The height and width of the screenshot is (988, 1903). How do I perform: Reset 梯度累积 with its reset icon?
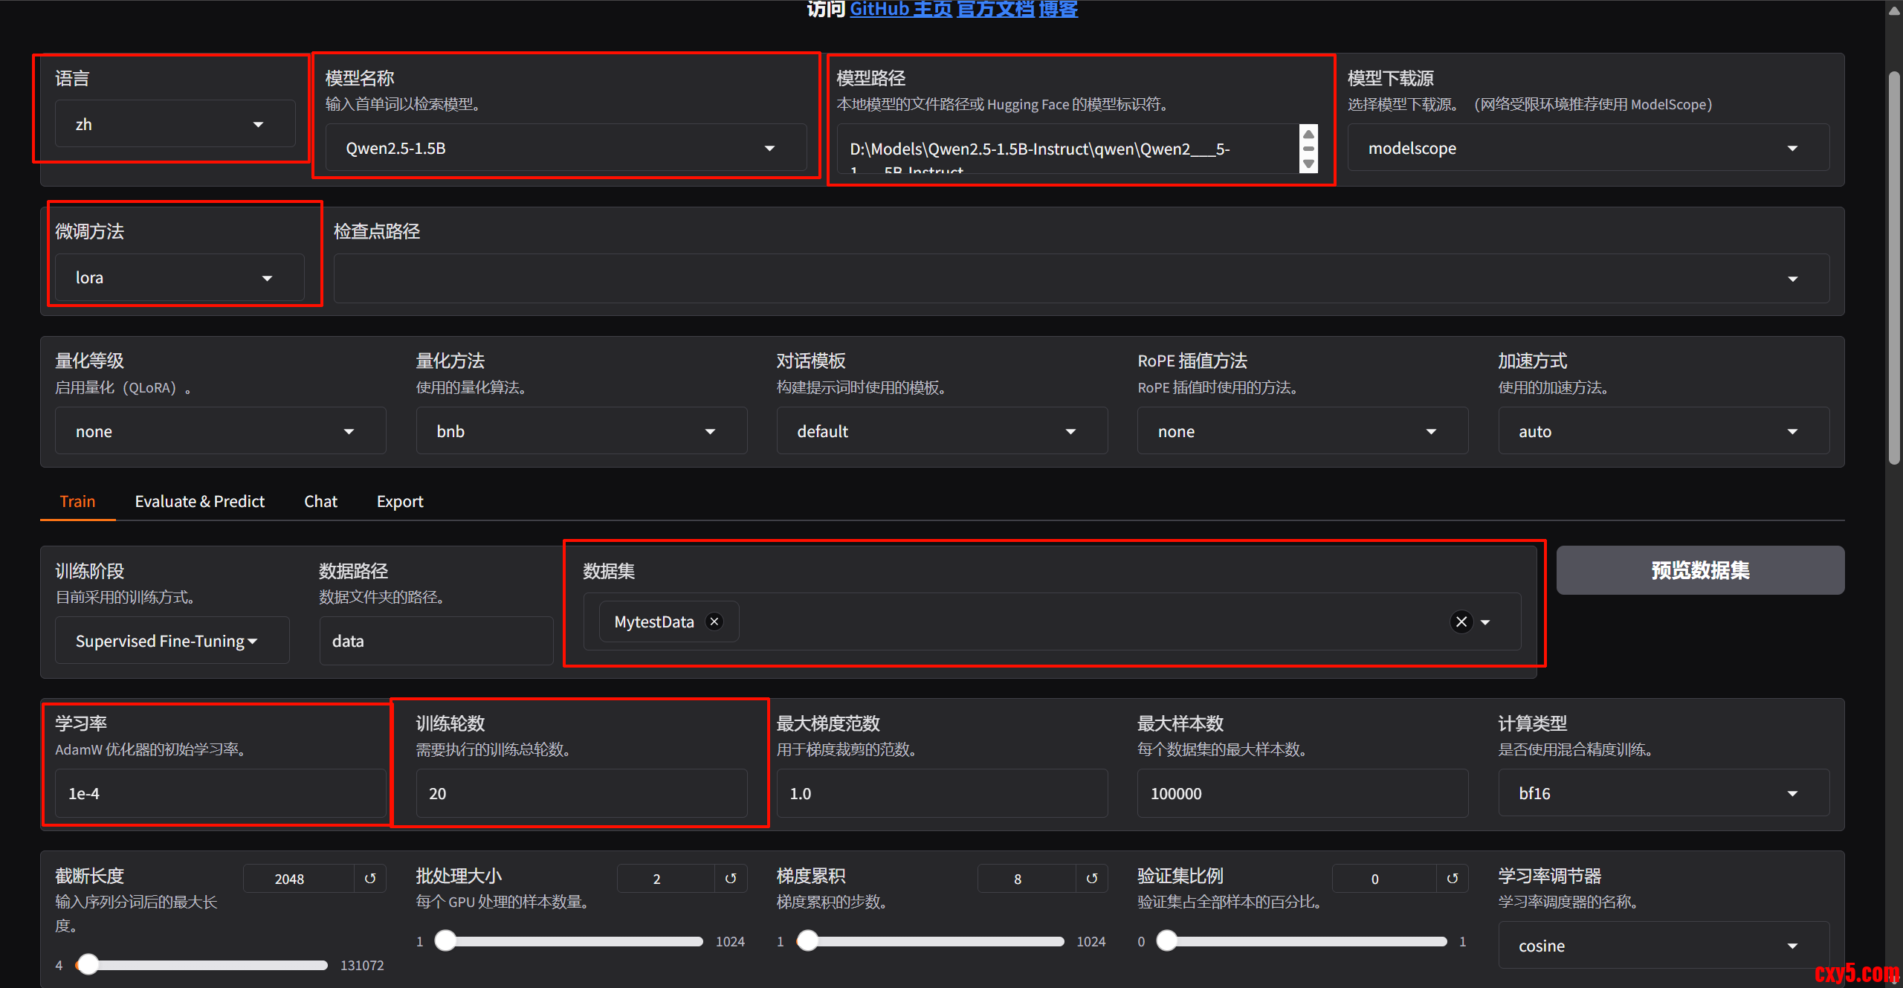click(1092, 879)
